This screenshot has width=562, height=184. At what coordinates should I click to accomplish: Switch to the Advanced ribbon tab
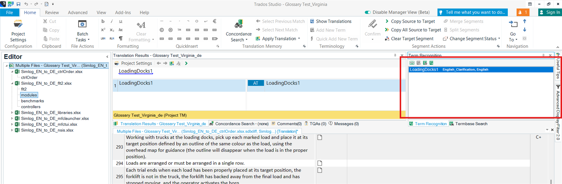78,12
